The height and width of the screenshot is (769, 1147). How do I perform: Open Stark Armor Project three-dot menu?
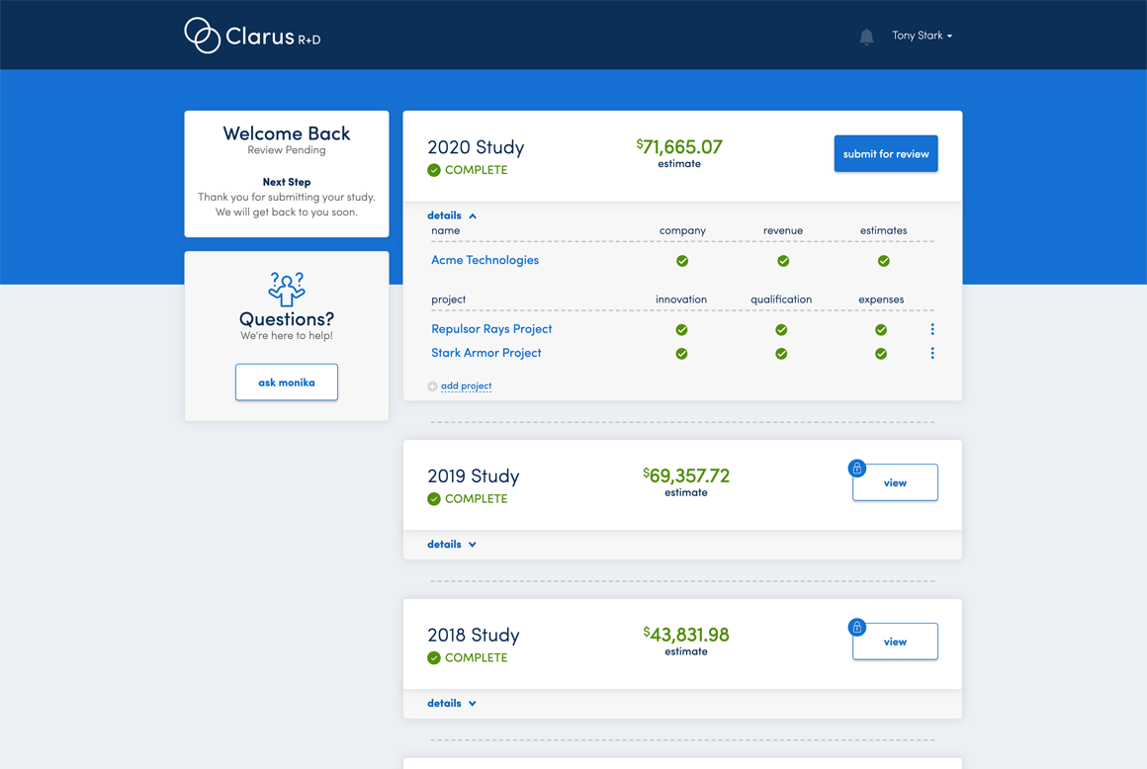931,354
